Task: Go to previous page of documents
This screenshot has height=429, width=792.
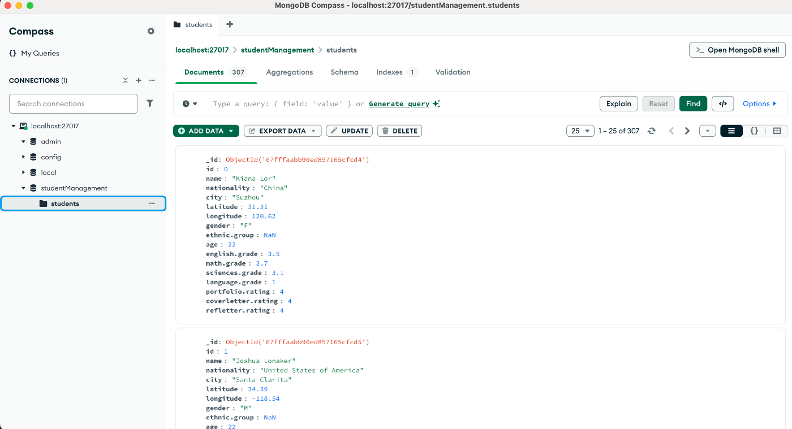Action: (x=672, y=131)
